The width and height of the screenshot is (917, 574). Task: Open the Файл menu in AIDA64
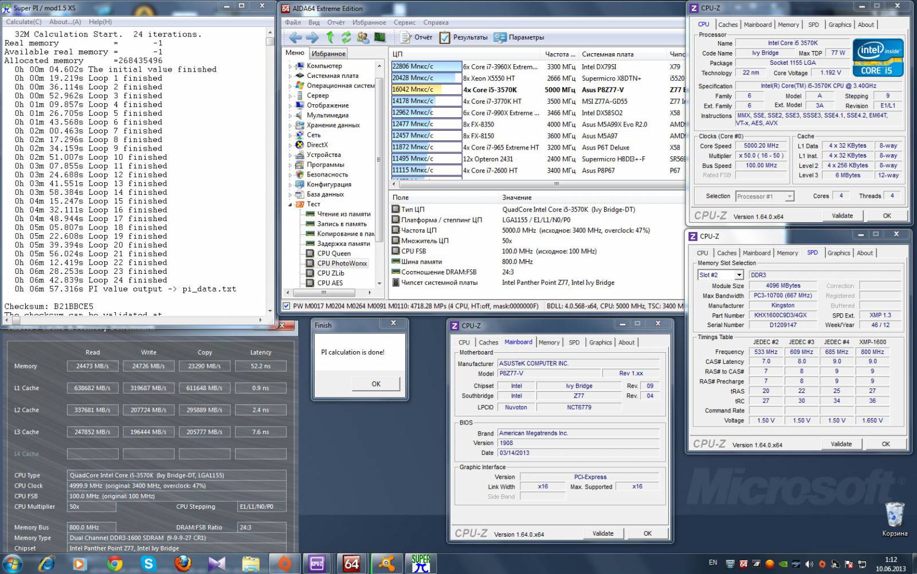293,22
